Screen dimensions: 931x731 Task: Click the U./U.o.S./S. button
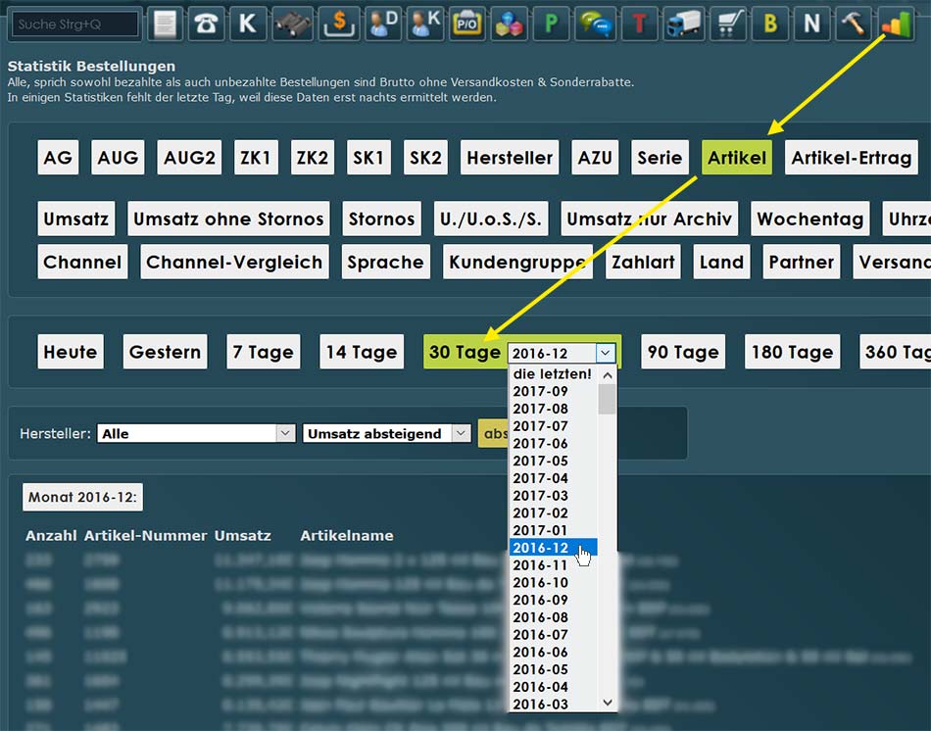click(491, 219)
